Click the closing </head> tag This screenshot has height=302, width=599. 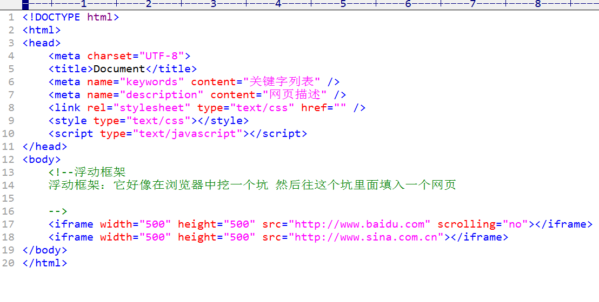click(45, 147)
